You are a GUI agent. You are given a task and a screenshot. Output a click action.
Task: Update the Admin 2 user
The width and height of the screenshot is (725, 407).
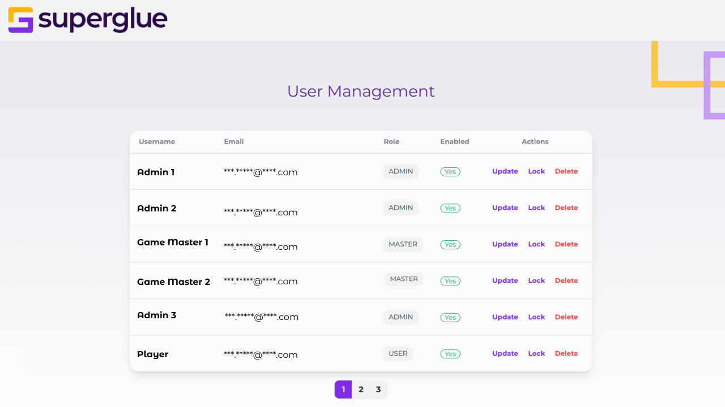(x=505, y=207)
